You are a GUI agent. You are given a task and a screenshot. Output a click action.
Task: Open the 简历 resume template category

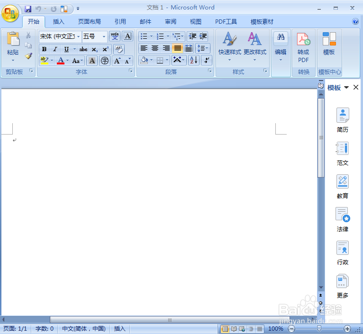(343, 120)
